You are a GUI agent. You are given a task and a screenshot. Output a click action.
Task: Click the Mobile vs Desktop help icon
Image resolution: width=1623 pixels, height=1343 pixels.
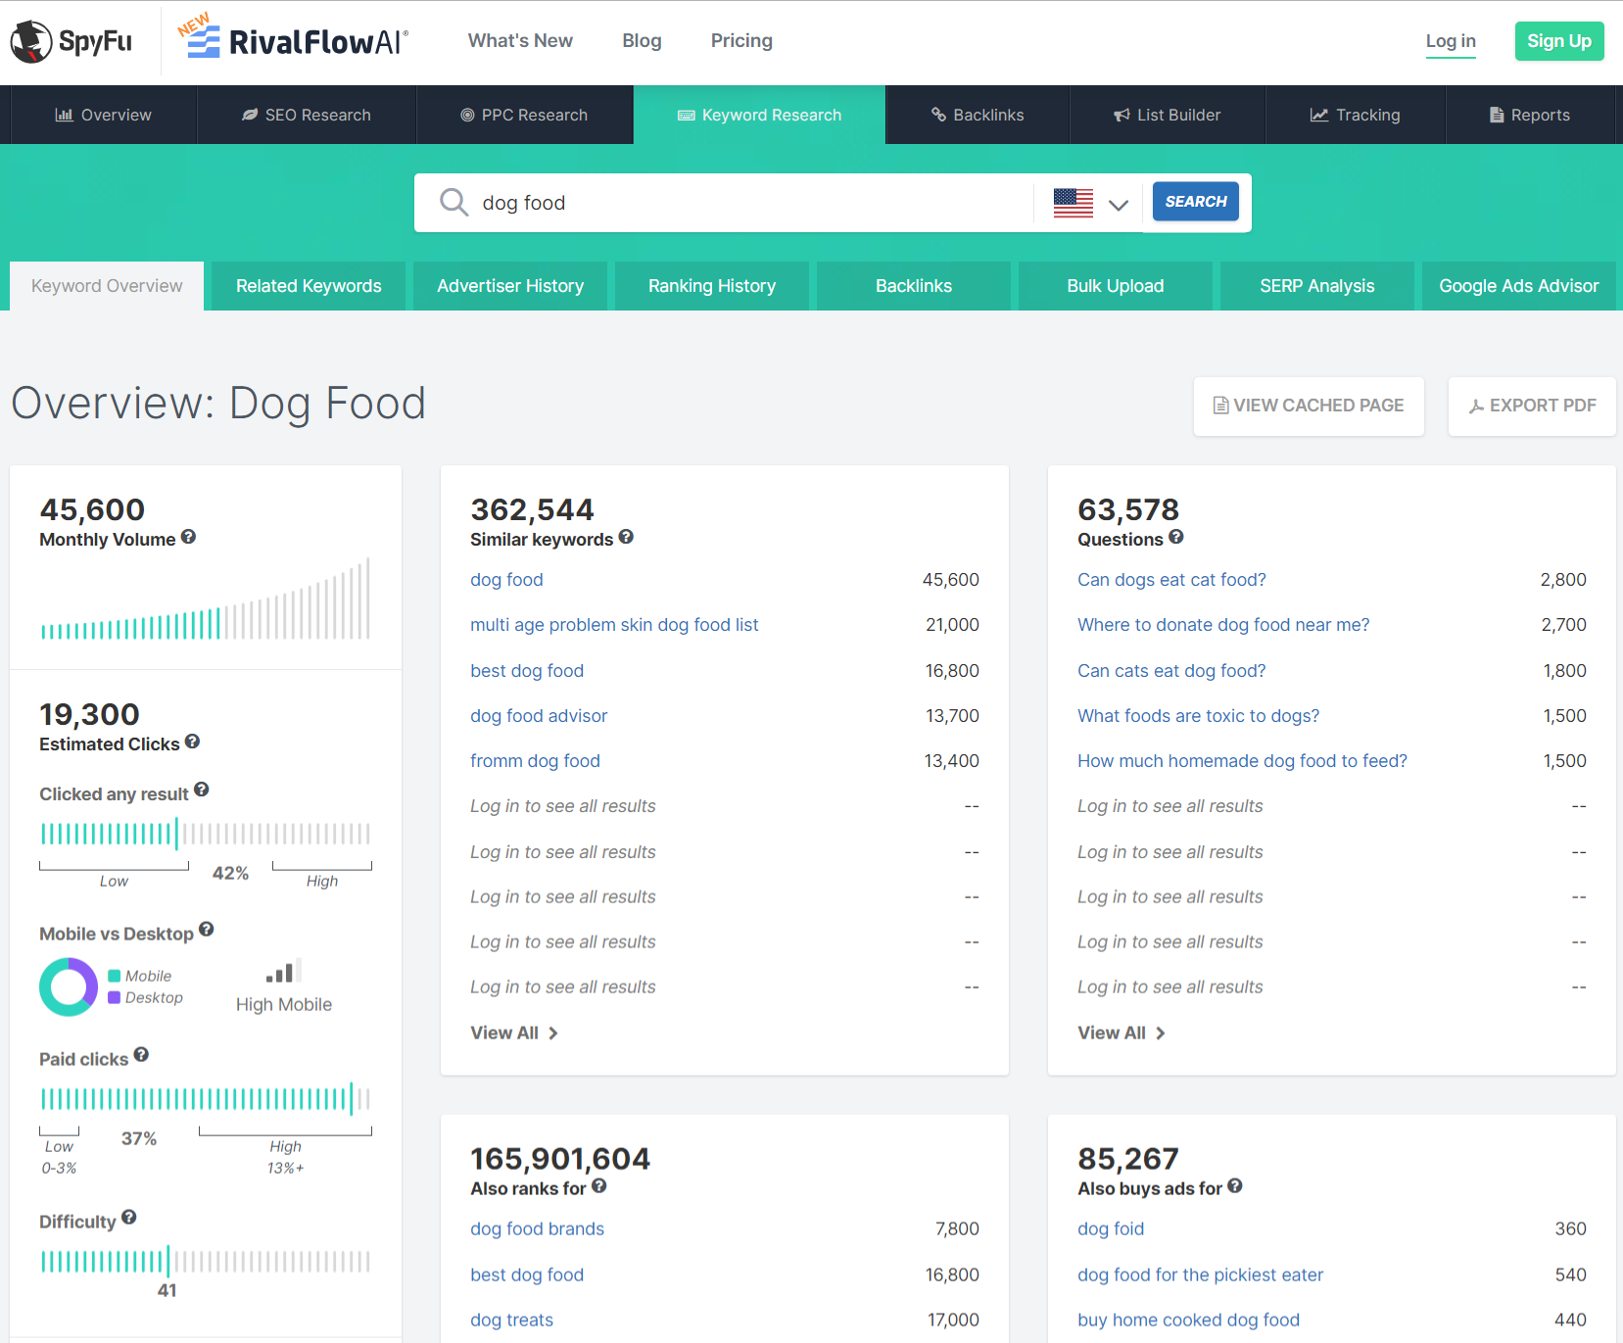click(x=206, y=930)
